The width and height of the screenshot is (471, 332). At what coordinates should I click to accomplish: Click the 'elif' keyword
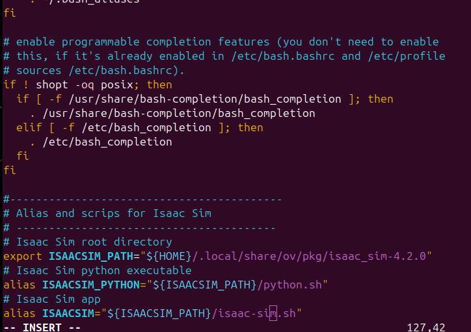tap(29, 128)
